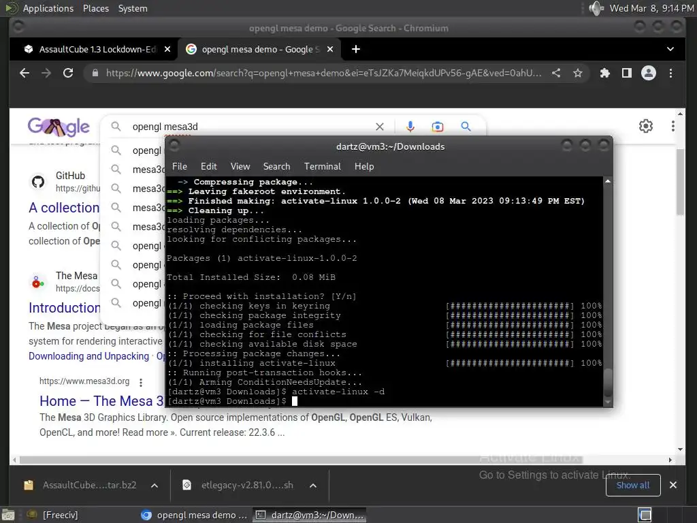Click the Google logo to go home

[x=59, y=127]
